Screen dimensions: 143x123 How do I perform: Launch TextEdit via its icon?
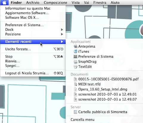pyautogui.click(x=75, y=67)
